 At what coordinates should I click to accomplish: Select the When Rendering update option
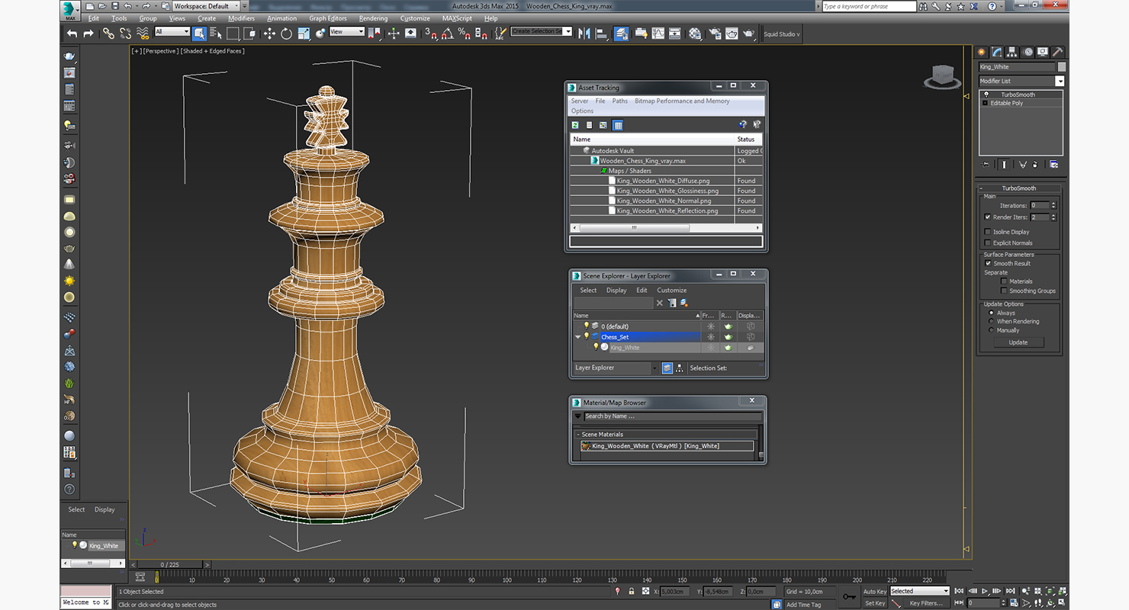(992, 321)
